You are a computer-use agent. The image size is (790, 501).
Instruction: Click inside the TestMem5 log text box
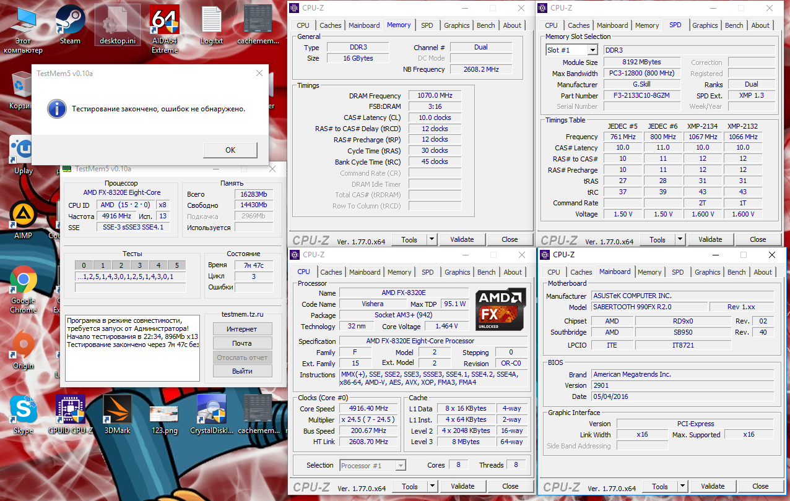point(132,348)
